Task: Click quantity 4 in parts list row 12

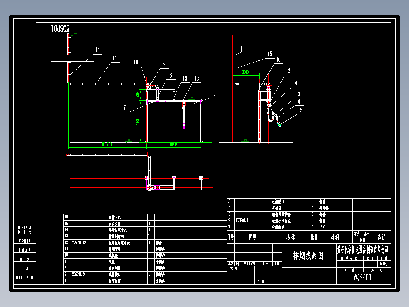Action: point(149,242)
